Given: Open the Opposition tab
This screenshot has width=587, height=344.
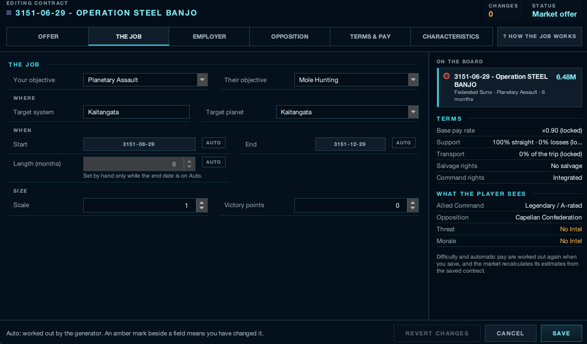Looking at the screenshot, I should pyautogui.click(x=290, y=36).
